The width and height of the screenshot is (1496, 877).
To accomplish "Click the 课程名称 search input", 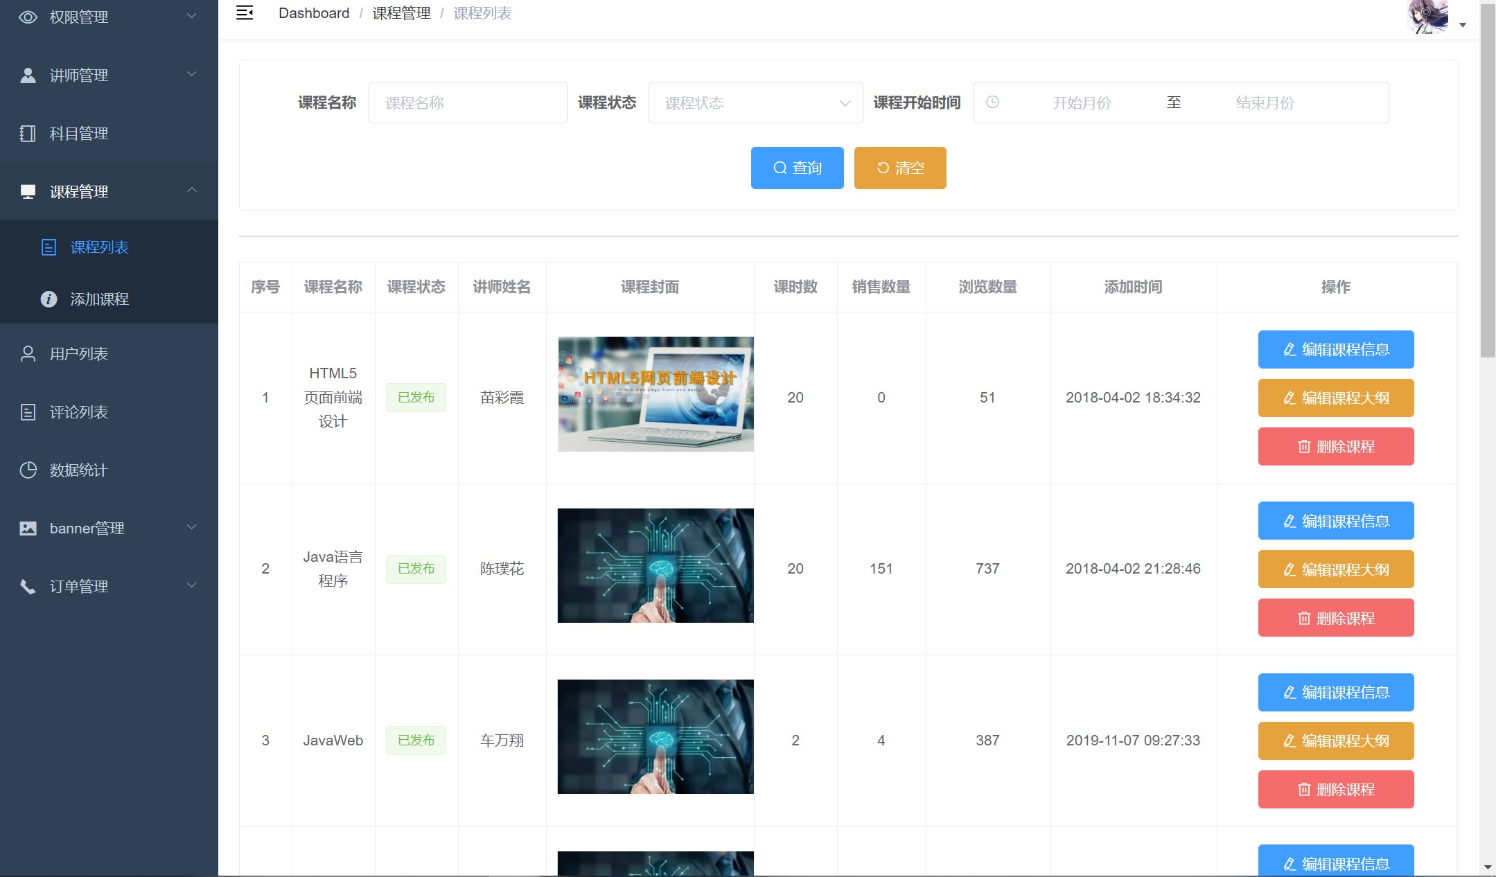I will tap(468, 103).
